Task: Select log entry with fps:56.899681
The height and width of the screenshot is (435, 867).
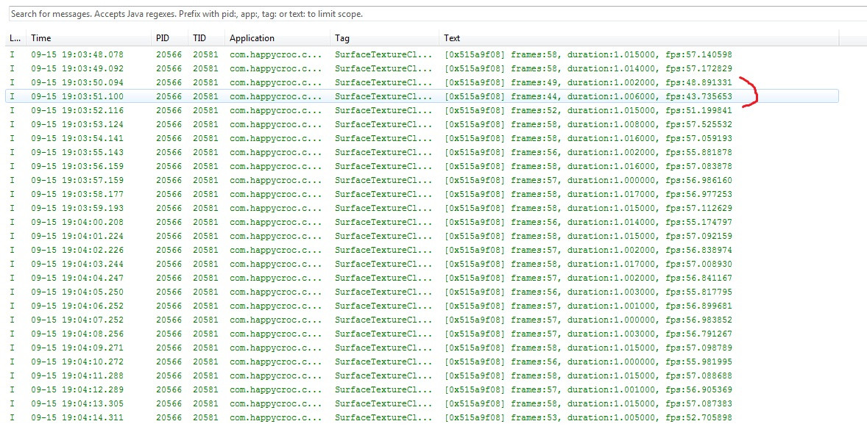Action: [x=422, y=306]
